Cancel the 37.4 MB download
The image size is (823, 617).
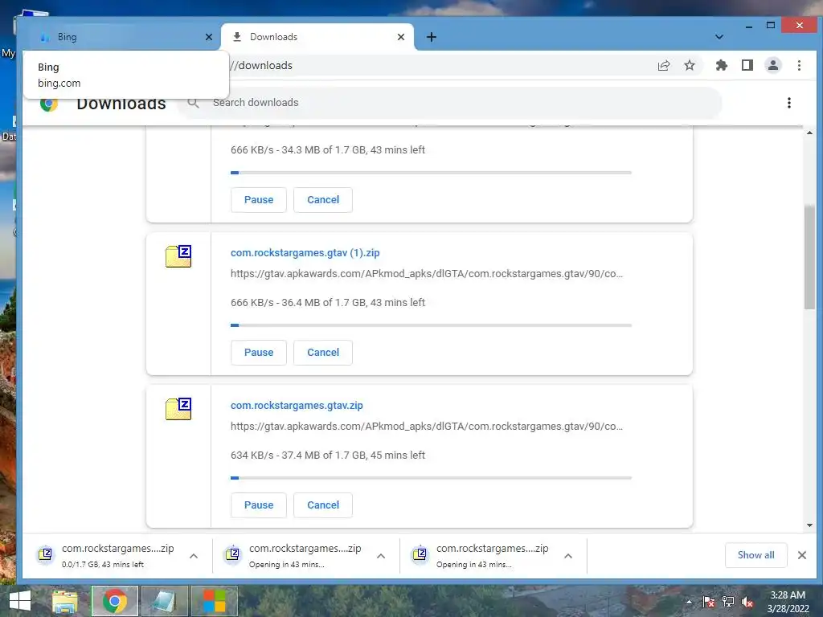[323, 505]
